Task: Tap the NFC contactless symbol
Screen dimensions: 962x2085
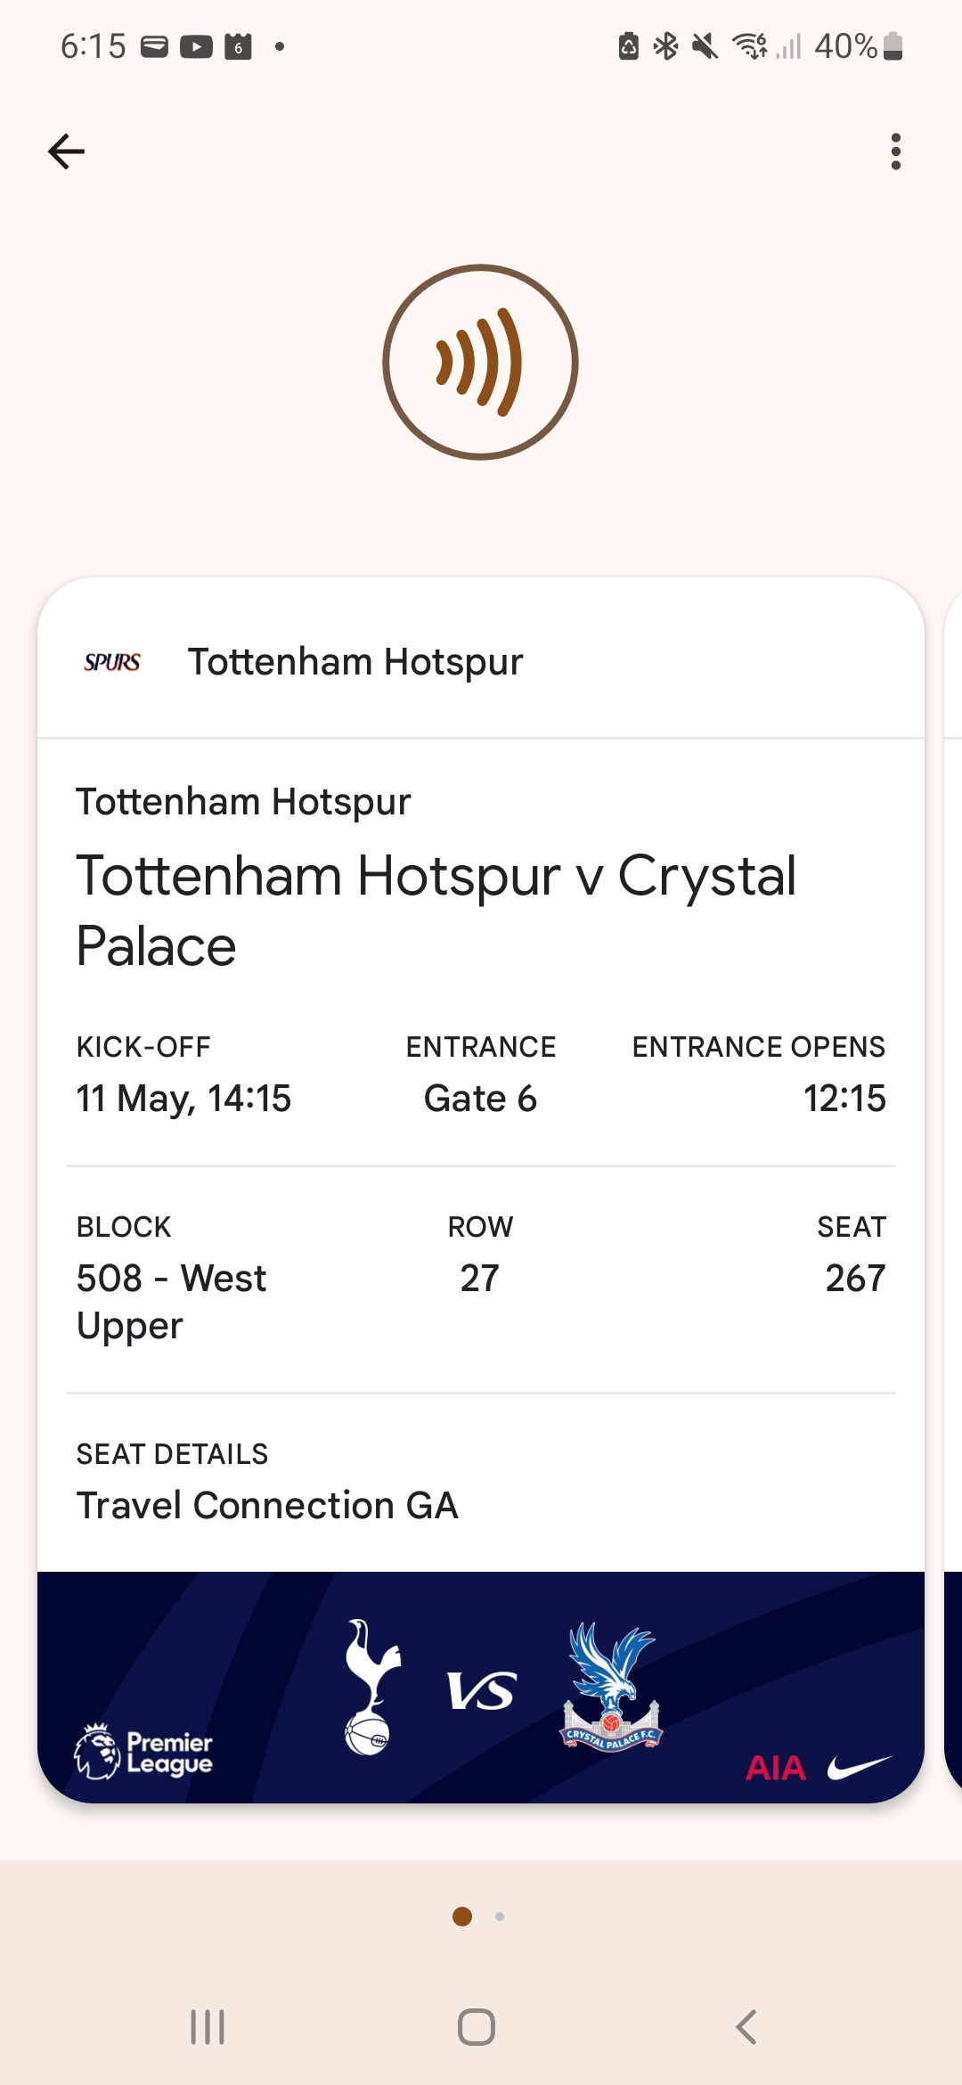Action: [x=481, y=362]
